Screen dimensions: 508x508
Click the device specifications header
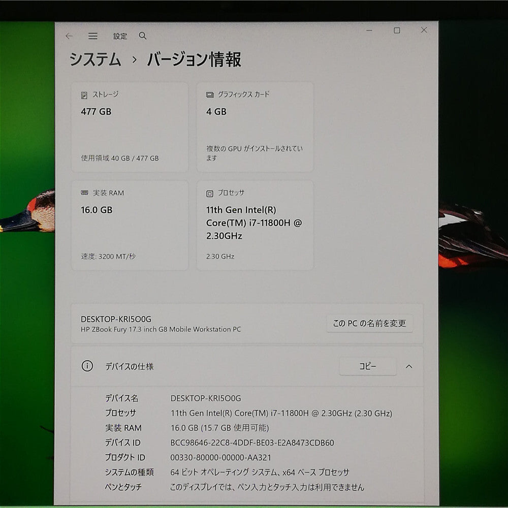coord(247,366)
